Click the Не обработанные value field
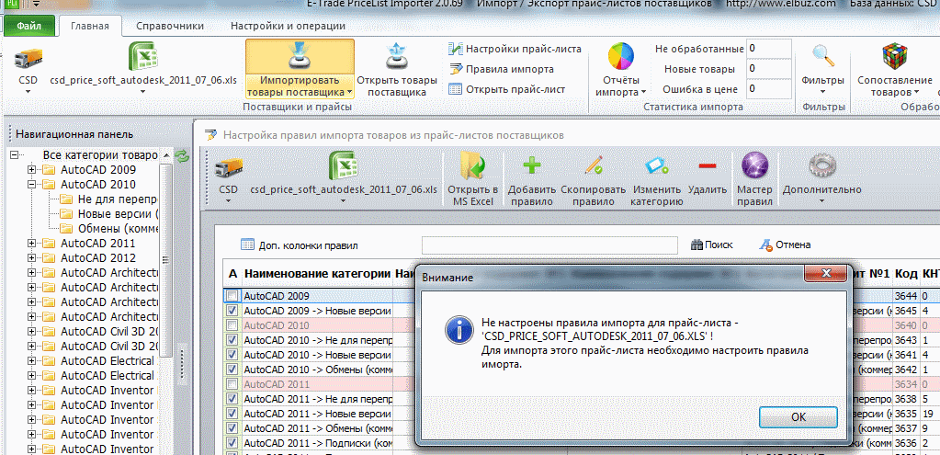This screenshot has width=940, height=455. click(x=768, y=49)
